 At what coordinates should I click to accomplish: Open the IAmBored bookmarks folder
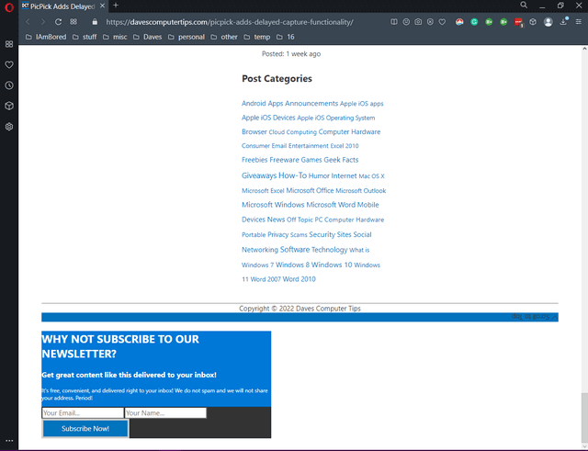click(x=46, y=37)
